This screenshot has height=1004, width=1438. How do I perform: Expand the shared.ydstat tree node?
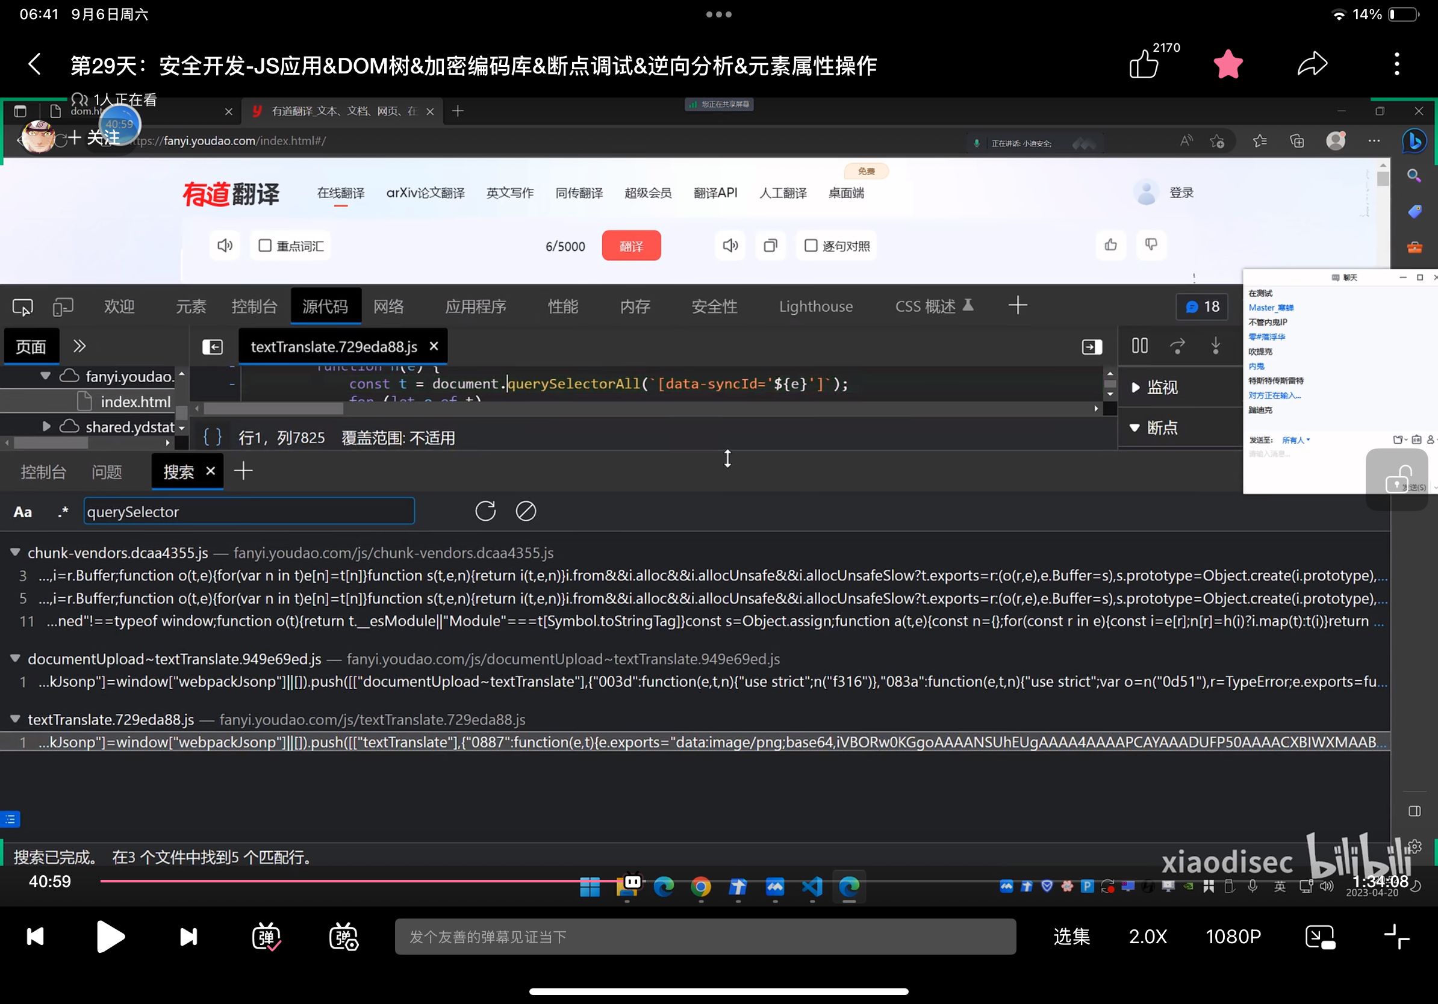pyautogui.click(x=45, y=426)
